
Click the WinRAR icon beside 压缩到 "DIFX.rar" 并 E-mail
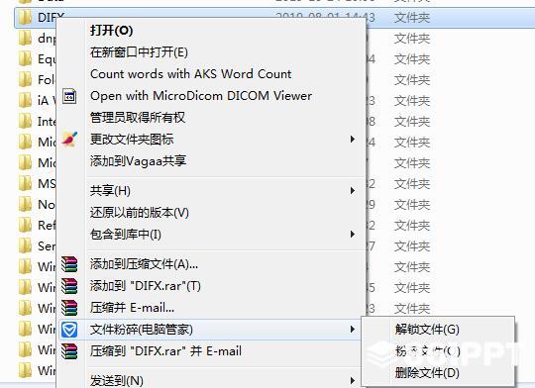(x=69, y=351)
